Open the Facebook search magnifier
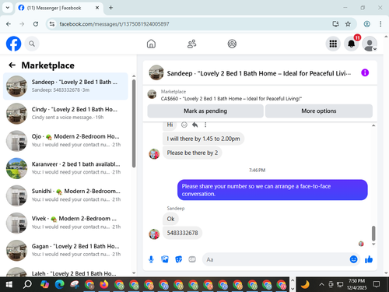Viewport: 389px width, 292px height. coord(32,44)
